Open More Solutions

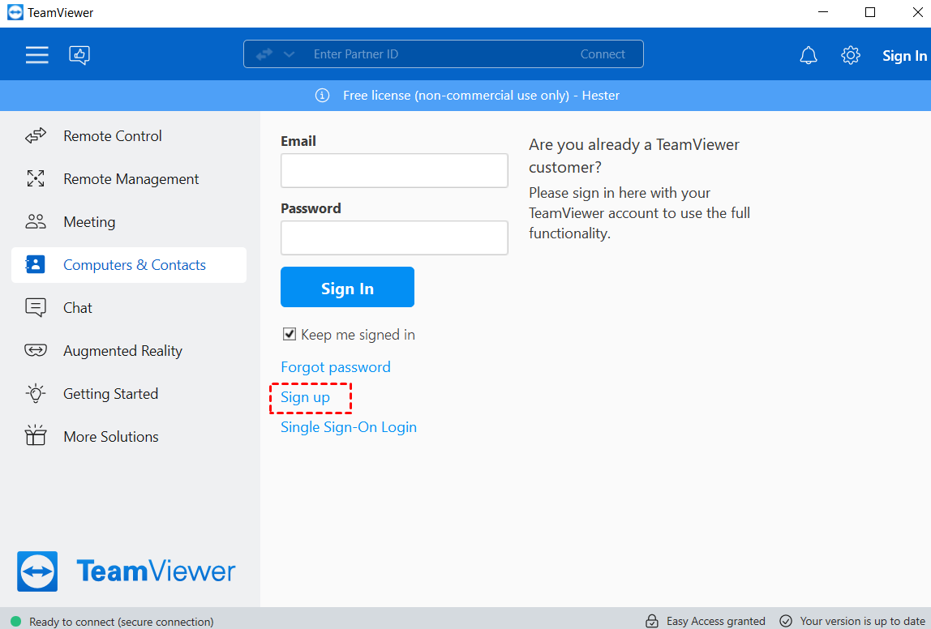pos(111,436)
